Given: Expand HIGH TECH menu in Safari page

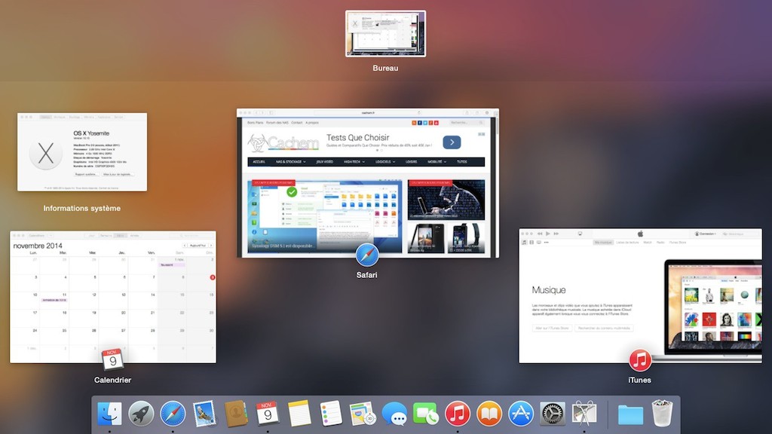Looking at the screenshot, I should pos(354,162).
